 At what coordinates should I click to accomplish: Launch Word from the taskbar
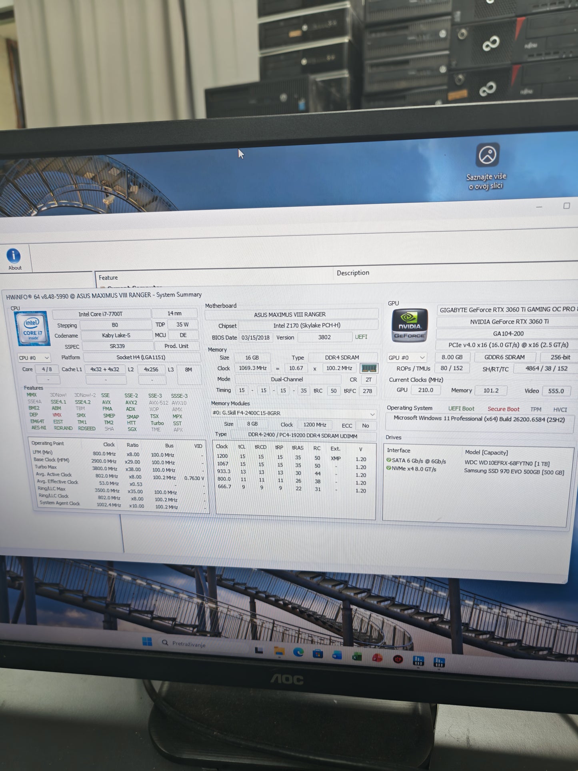click(x=337, y=655)
